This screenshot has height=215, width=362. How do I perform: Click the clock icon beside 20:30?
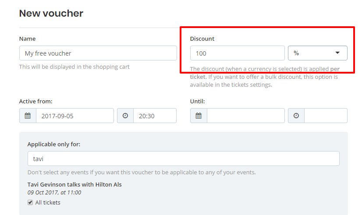coord(125,116)
